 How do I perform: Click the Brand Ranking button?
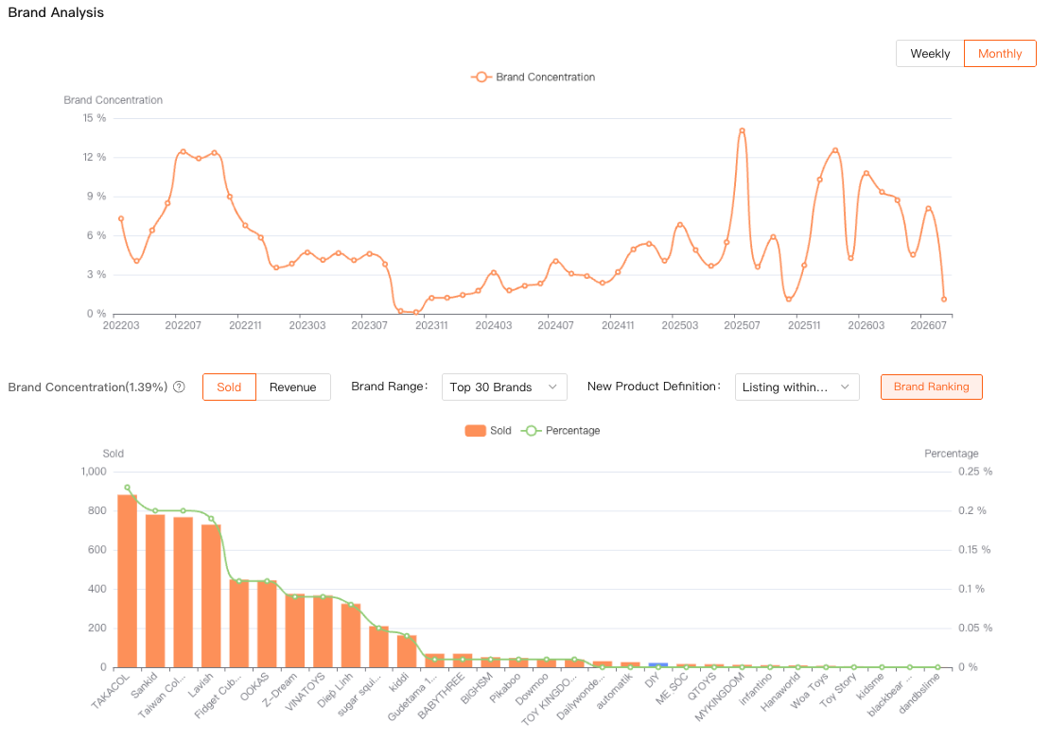point(932,387)
